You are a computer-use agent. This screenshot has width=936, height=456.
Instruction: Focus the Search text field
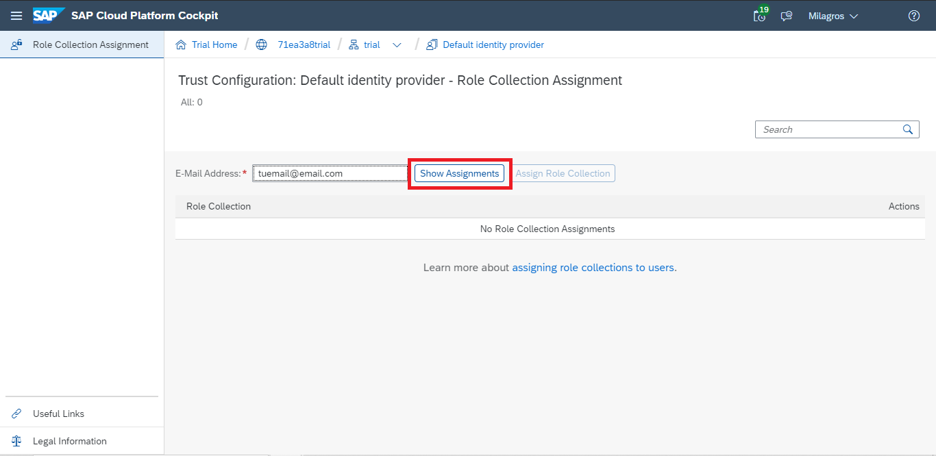829,129
